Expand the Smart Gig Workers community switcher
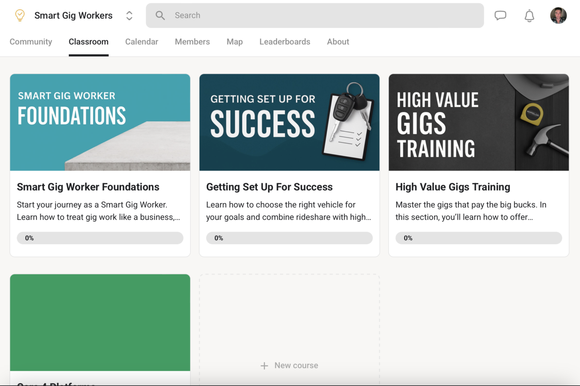The height and width of the screenshot is (386, 580). point(129,15)
